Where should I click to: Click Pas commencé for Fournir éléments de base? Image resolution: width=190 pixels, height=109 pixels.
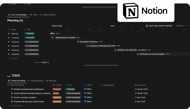(x=73, y=93)
